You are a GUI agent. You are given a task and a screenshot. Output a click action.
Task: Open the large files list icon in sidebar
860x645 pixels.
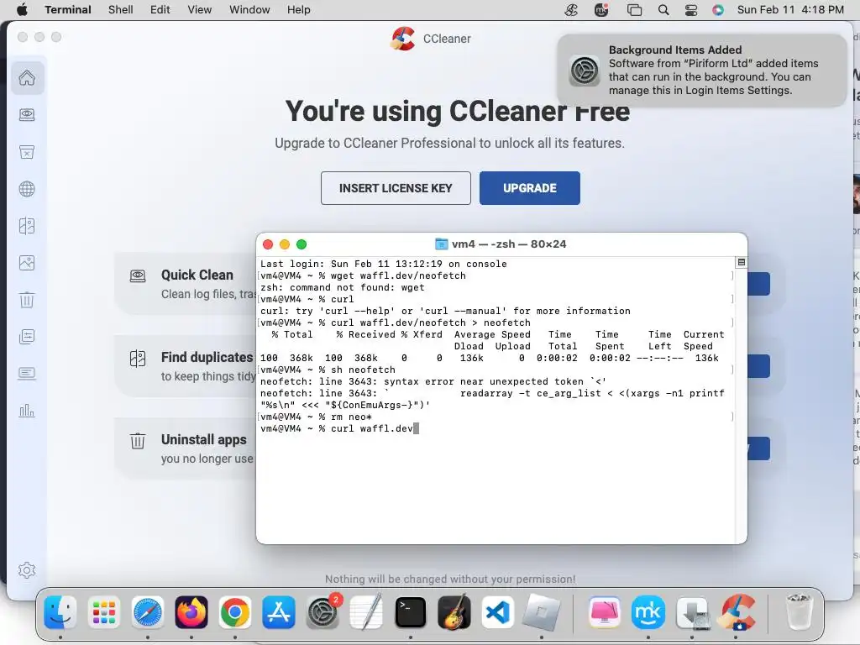(27, 337)
